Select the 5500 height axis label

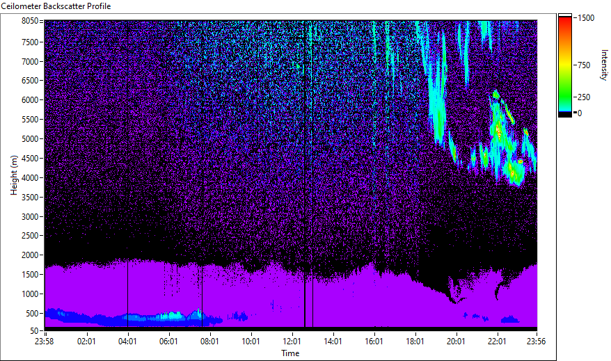click(30, 120)
